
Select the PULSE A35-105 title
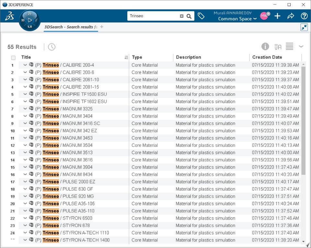pos(65,204)
